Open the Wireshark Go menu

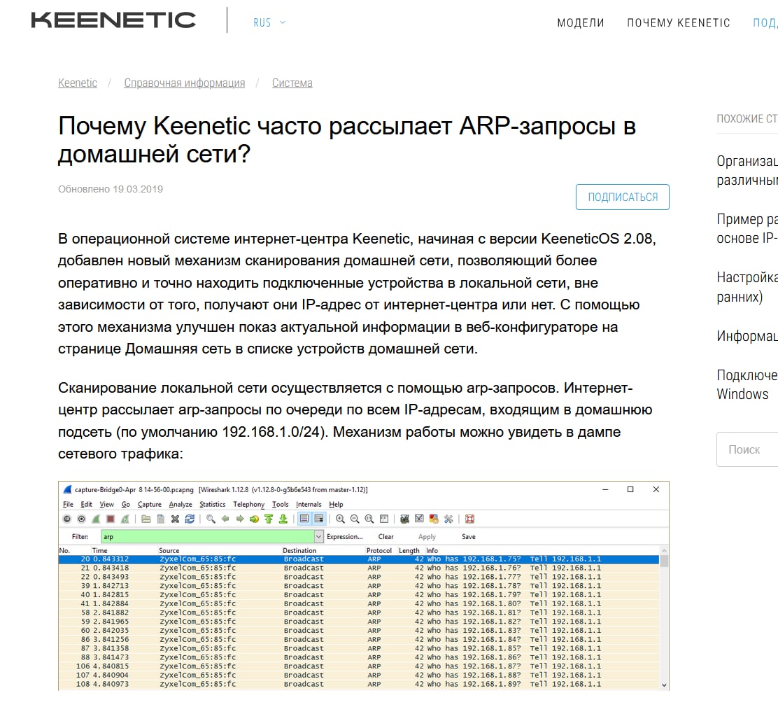click(x=125, y=504)
